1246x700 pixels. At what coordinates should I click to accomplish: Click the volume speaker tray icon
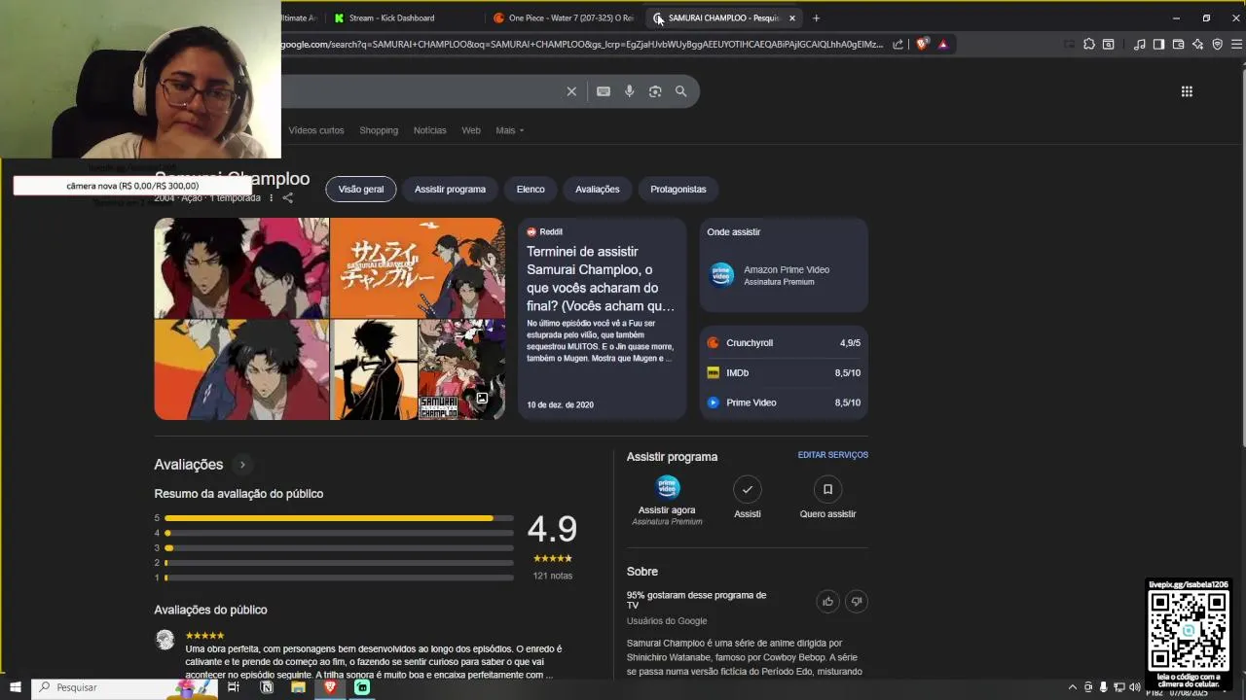tap(1135, 687)
